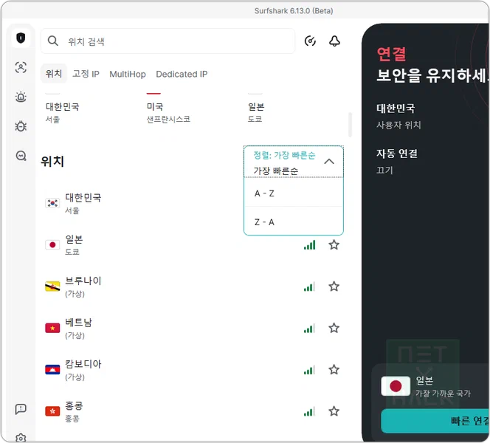Click signal strength bars for 캄보디아
The height and width of the screenshot is (443, 490).
[309, 369]
